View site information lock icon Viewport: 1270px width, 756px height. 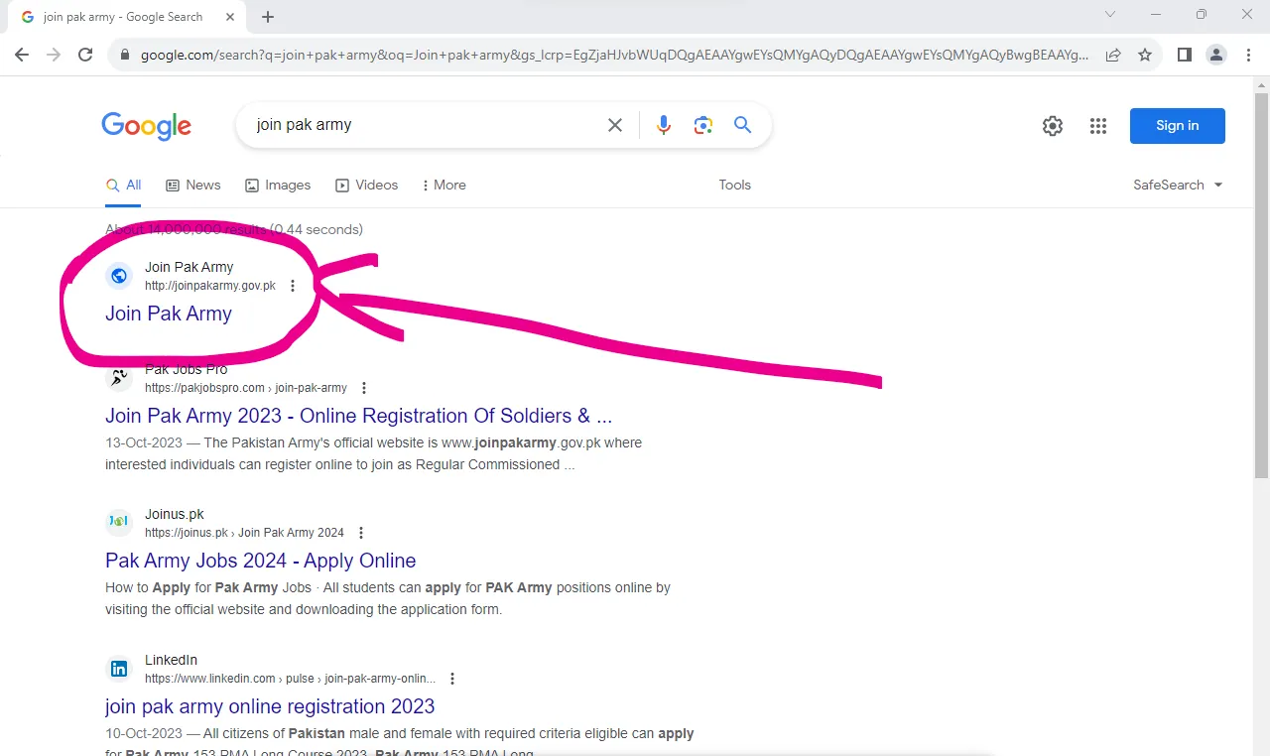tap(125, 55)
